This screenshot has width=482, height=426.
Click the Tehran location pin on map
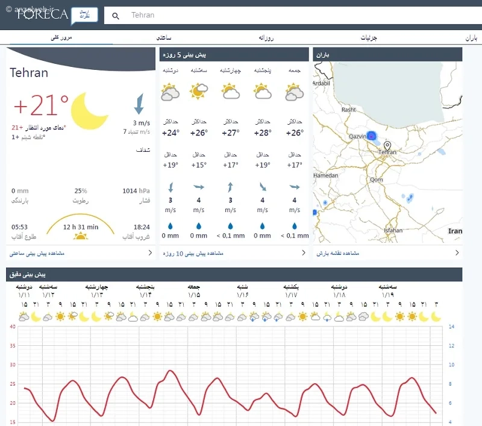click(x=387, y=145)
